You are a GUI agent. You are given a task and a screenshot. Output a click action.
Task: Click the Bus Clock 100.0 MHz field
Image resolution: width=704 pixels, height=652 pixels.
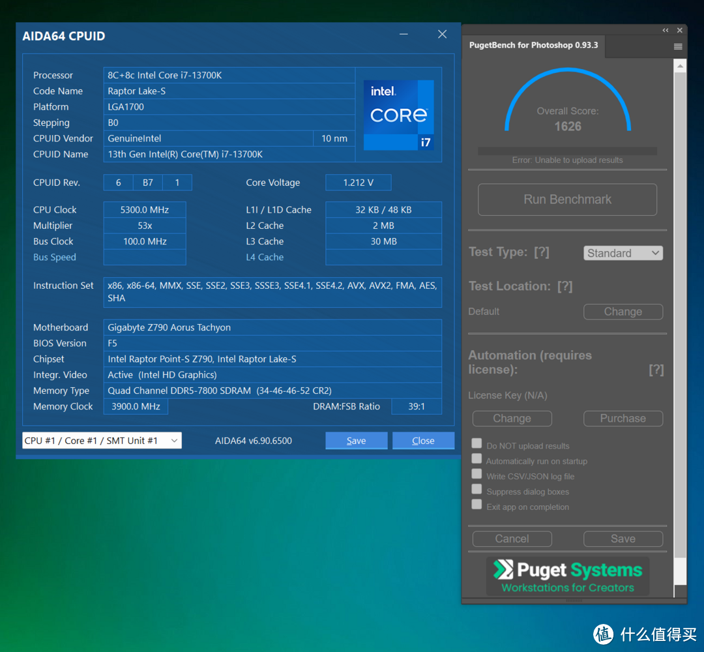[x=145, y=241]
